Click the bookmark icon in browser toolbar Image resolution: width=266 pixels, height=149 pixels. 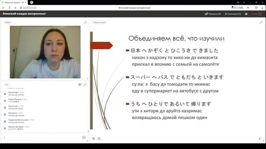[x=248, y=8]
